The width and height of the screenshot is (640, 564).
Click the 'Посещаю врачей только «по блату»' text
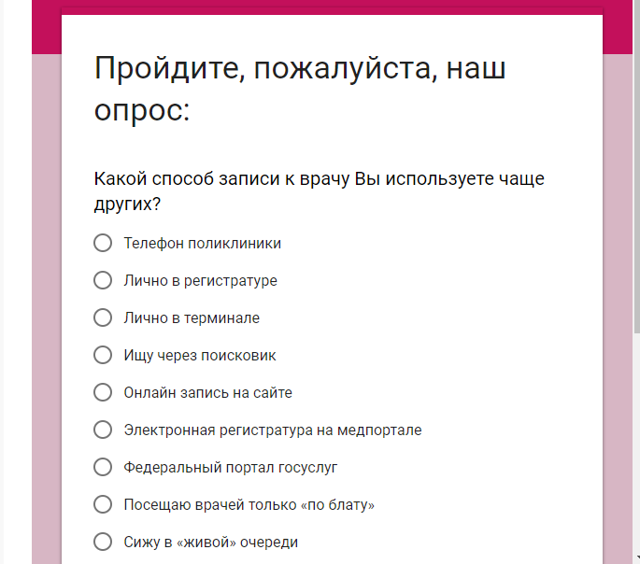click(x=249, y=504)
